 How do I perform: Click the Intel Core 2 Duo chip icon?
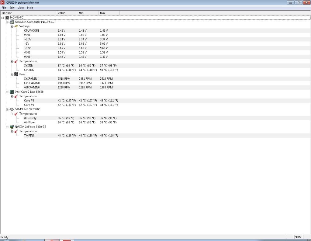point(12,92)
